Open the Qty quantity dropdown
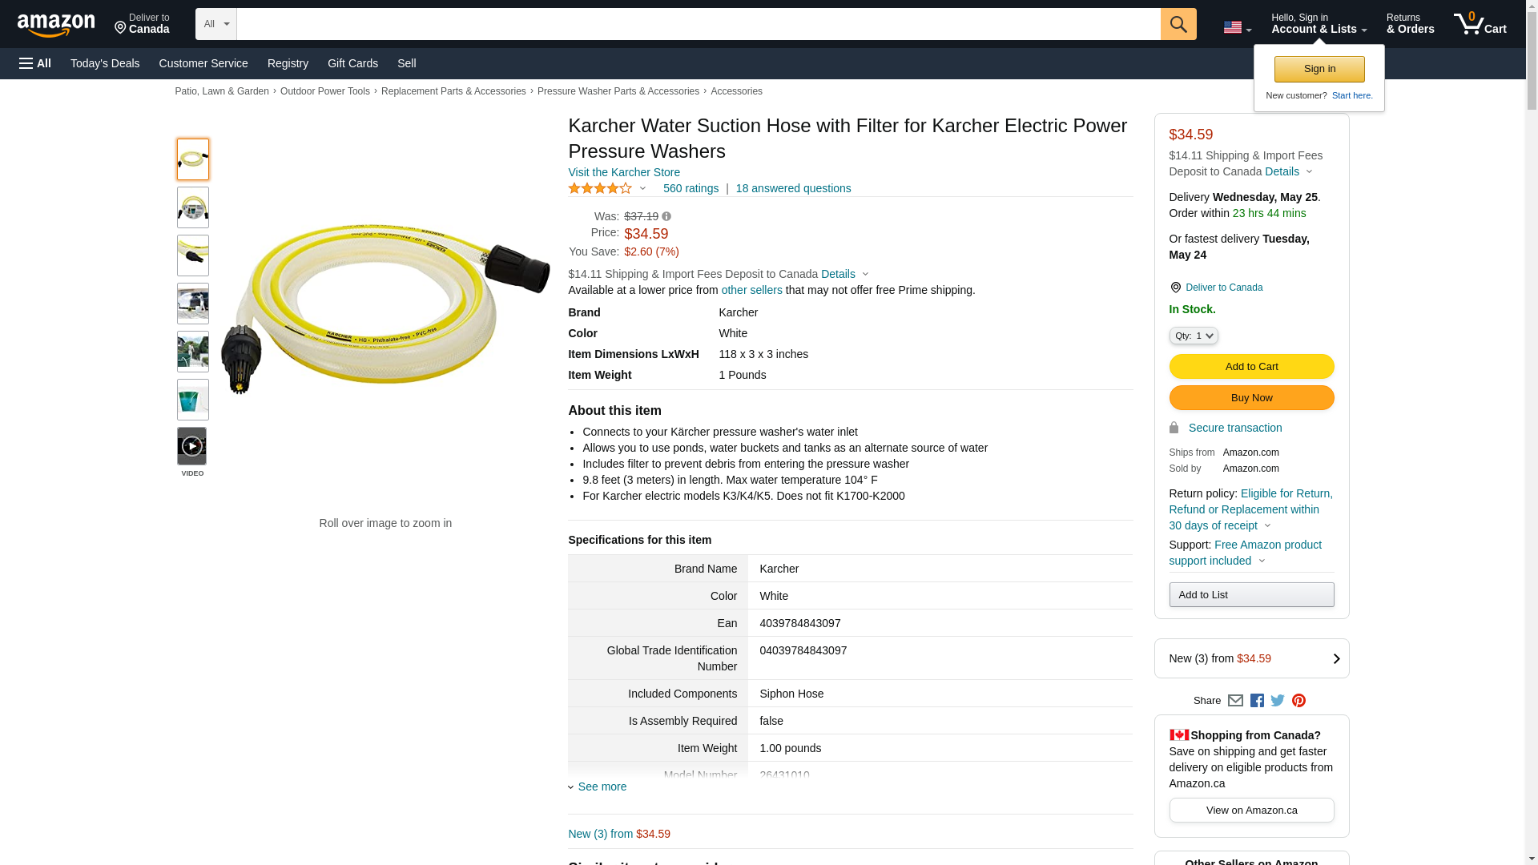 coord(1193,336)
